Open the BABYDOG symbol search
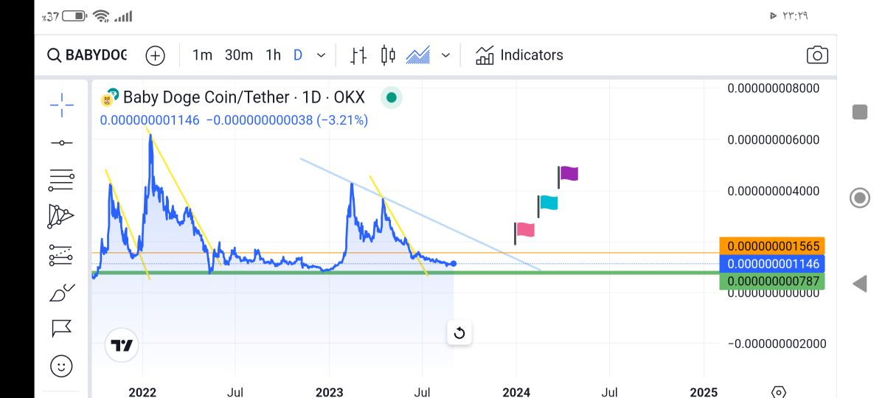This screenshot has height=398, width=885. pyautogui.click(x=87, y=55)
